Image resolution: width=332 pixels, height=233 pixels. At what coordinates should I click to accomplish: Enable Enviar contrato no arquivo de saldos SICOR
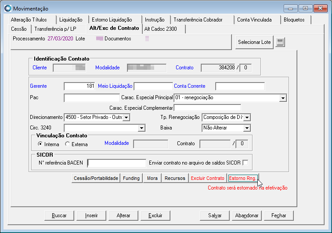245,162
